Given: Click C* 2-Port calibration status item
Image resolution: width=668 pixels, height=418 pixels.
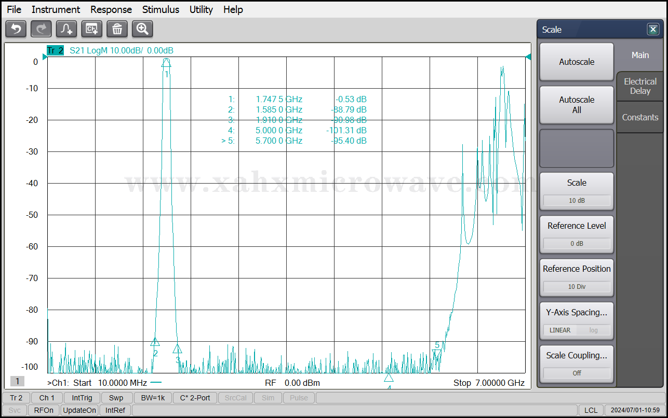Looking at the screenshot, I should click(x=195, y=398).
